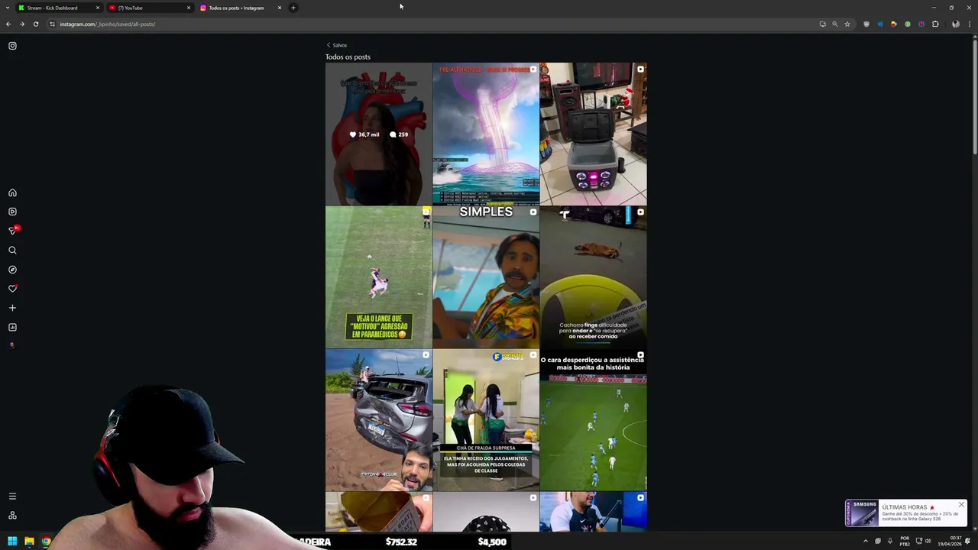The height and width of the screenshot is (550, 978).
Task: Open the Dashboard bar-chart icon
Action: pos(12,327)
